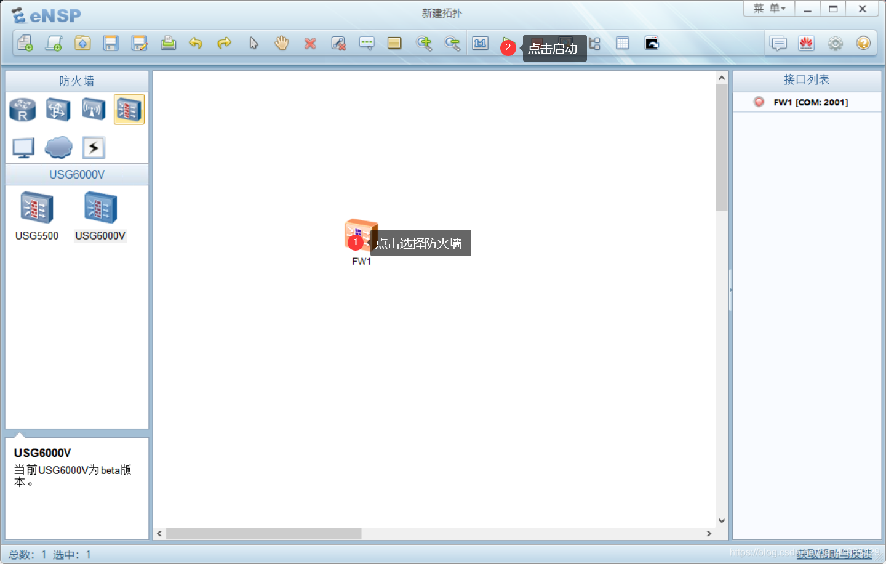
Task: Create a new topology file
Action: [x=25, y=43]
